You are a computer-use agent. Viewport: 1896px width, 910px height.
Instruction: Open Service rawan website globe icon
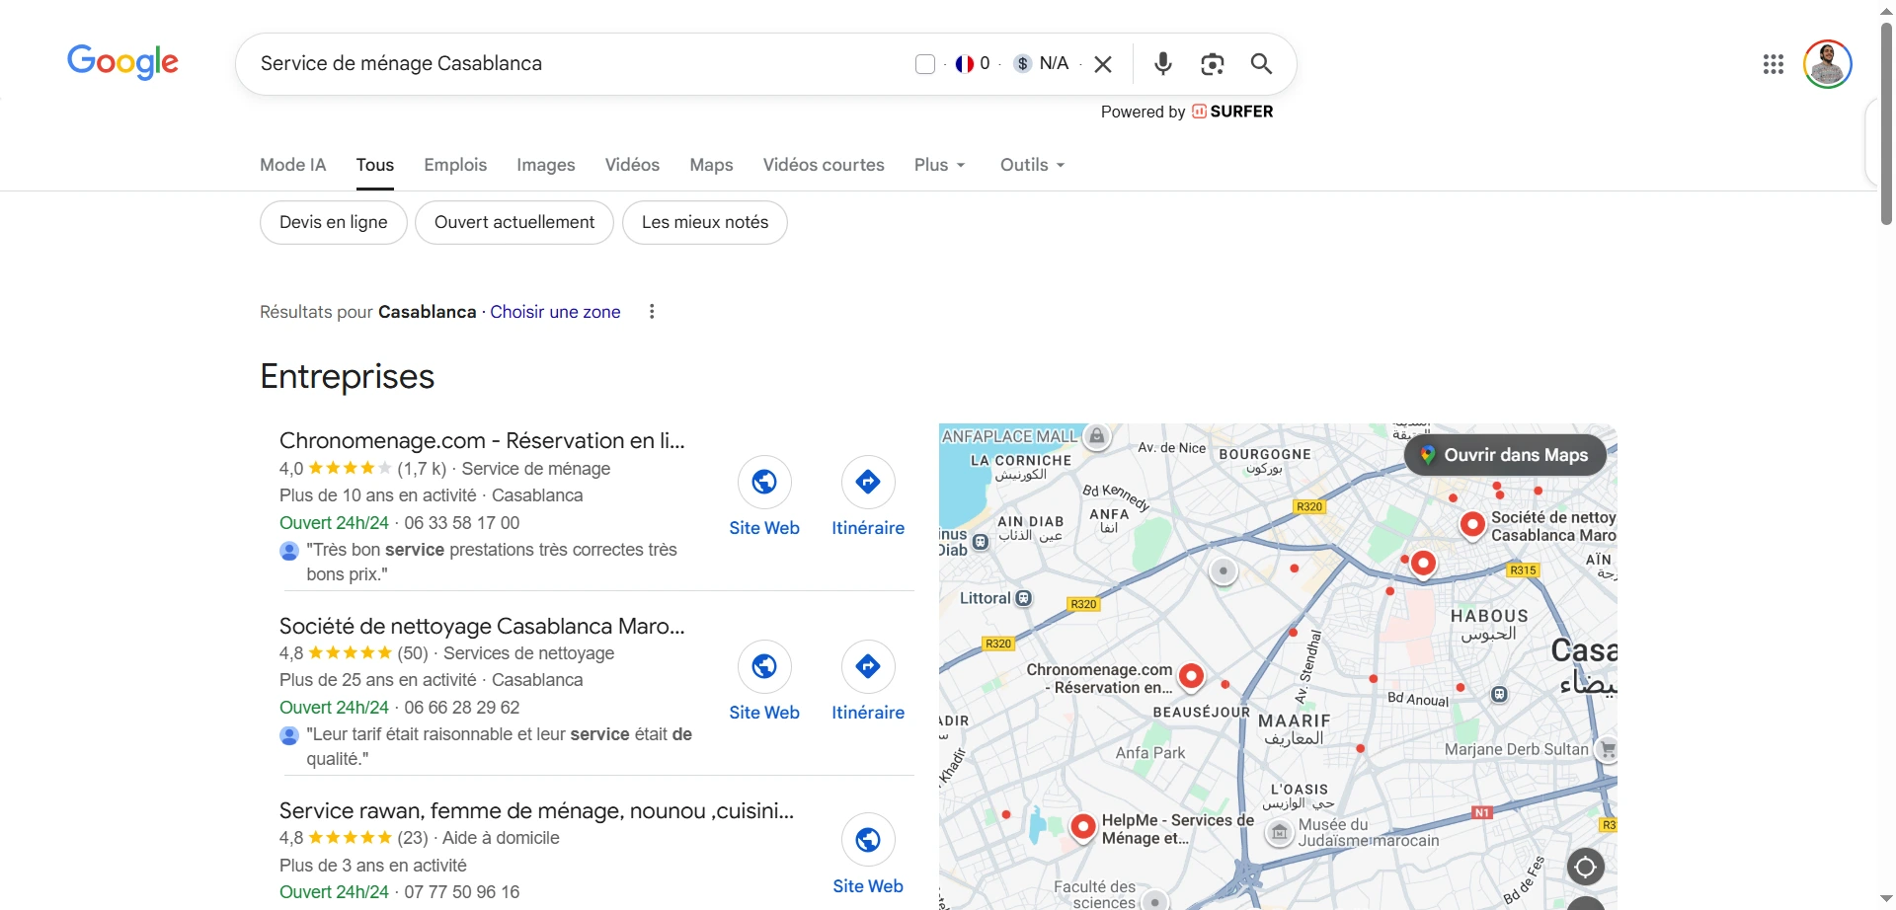[x=868, y=840]
